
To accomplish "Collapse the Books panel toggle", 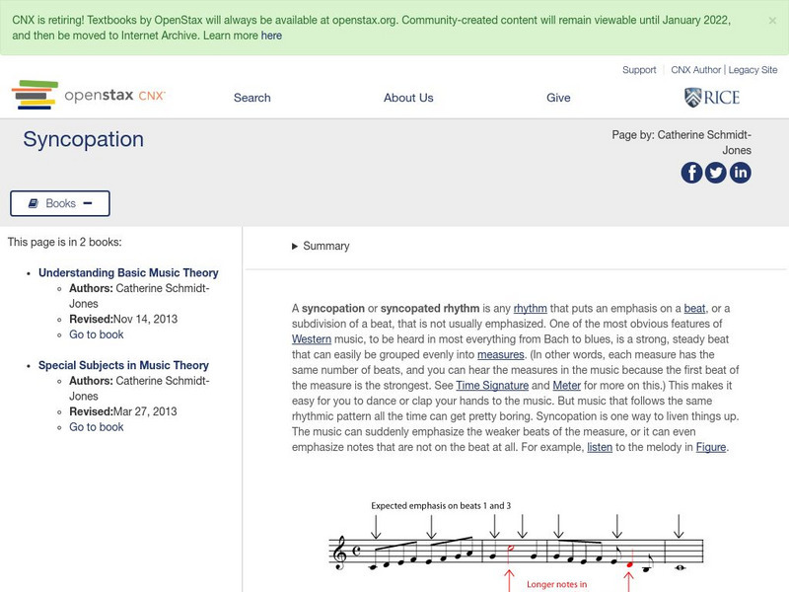I will (60, 203).
